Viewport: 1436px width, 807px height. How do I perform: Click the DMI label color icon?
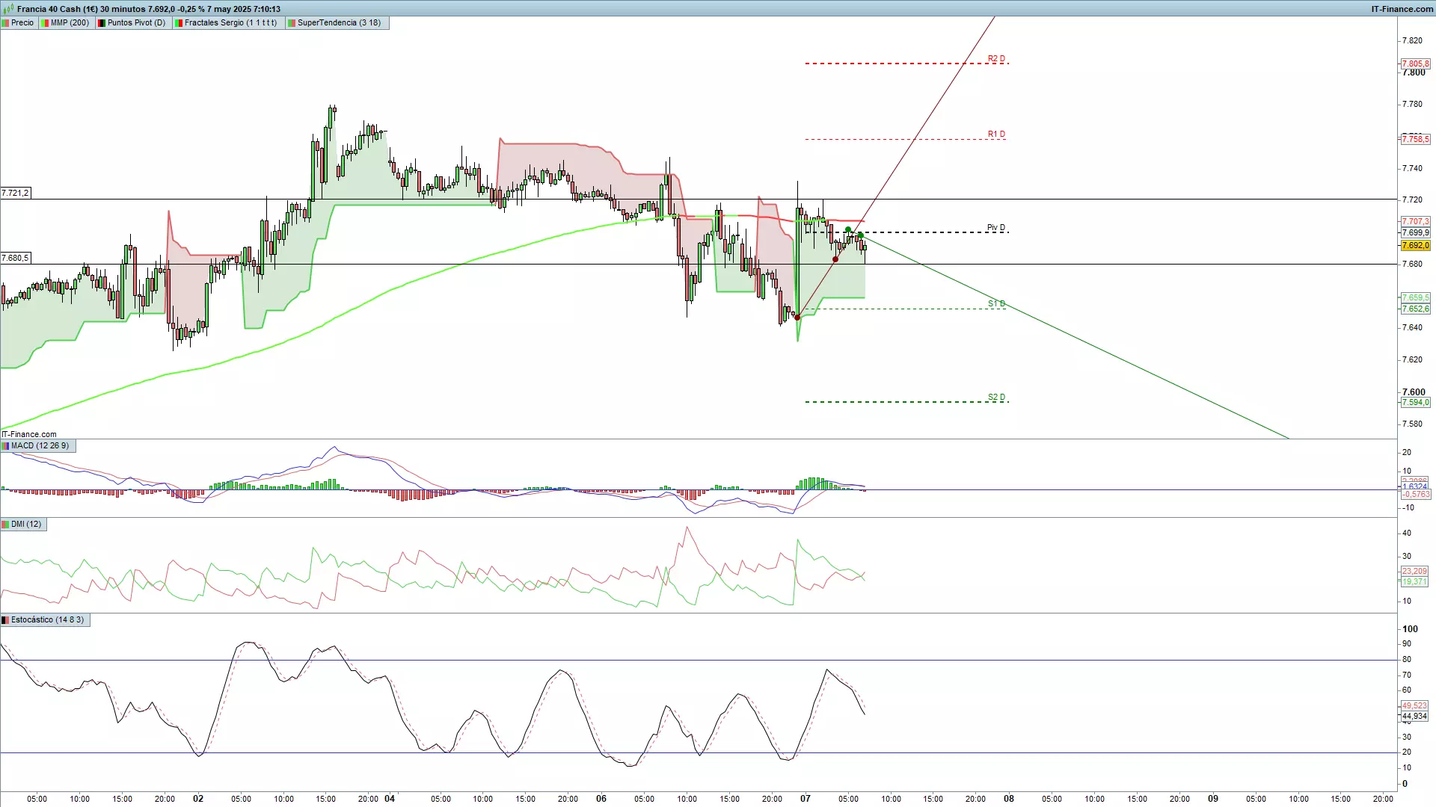click(6, 524)
